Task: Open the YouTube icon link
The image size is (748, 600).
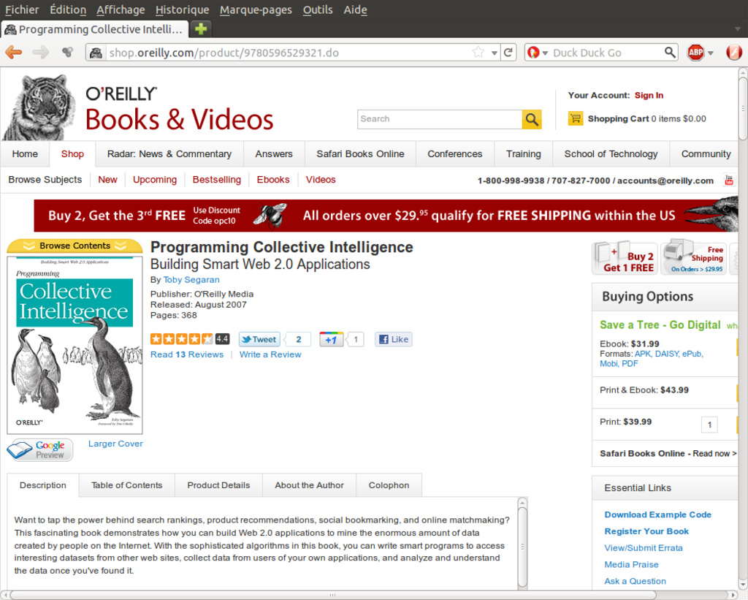Action: [x=728, y=181]
